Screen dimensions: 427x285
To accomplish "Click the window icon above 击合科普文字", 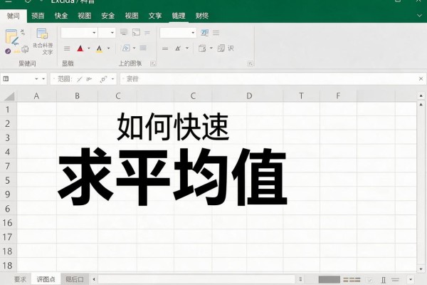I will (42, 33).
